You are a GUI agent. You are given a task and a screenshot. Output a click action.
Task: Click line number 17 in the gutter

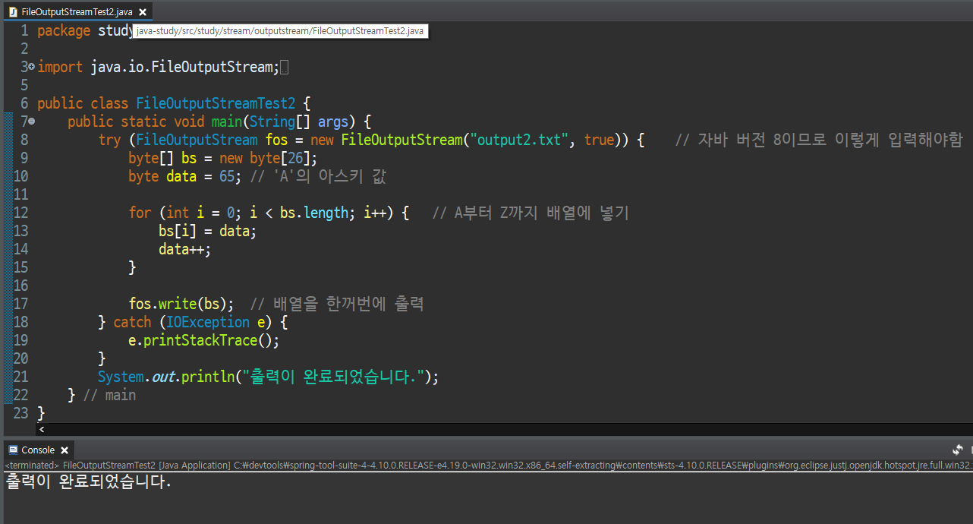point(20,305)
